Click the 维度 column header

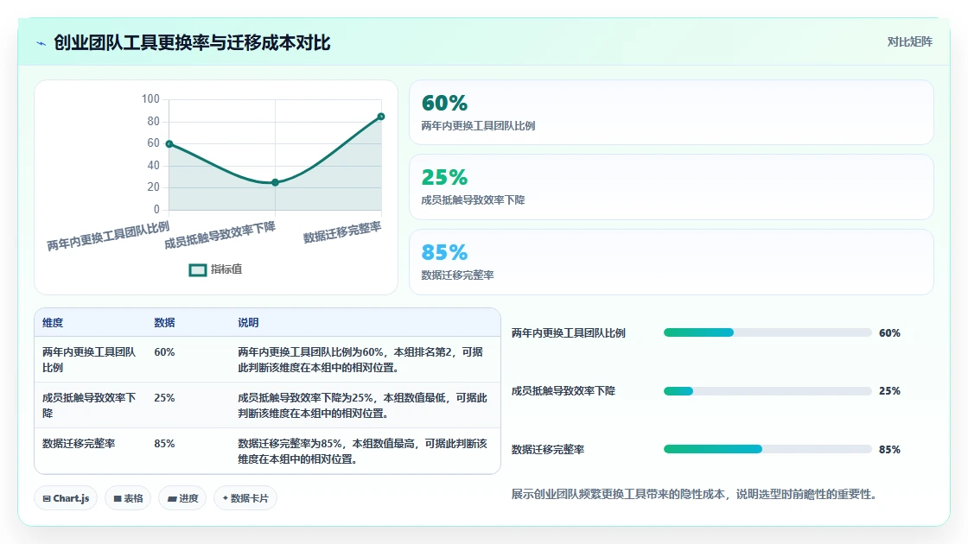(x=53, y=323)
